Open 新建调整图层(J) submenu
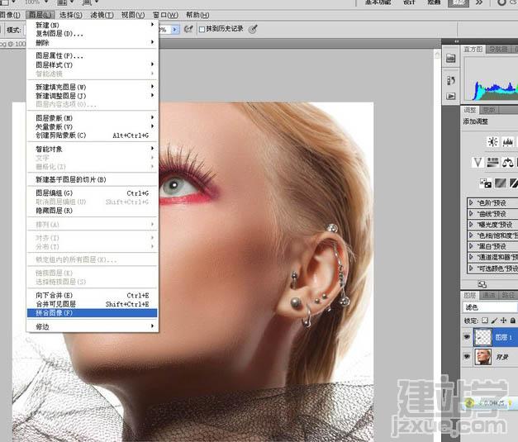 point(92,96)
